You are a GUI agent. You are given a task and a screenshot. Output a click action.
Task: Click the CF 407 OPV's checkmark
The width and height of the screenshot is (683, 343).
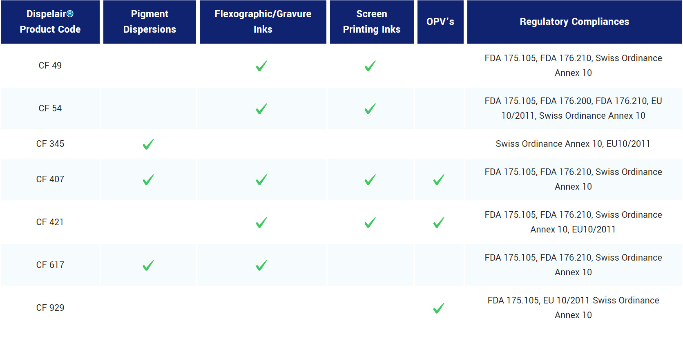[439, 180]
